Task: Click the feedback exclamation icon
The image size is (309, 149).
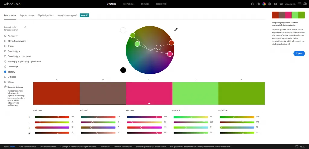Action: (276, 4)
